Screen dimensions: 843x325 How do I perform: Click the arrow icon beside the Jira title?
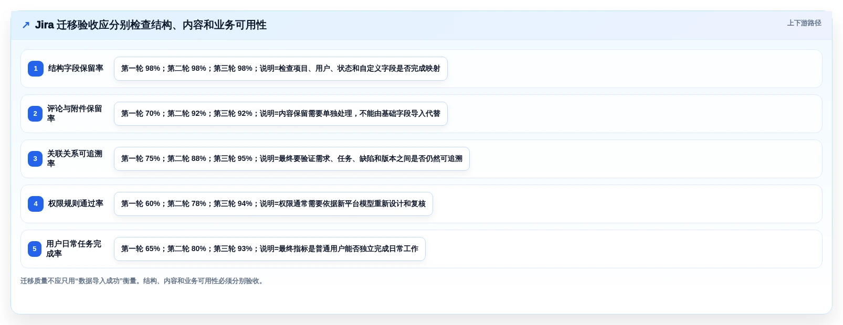tap(26, 25)
